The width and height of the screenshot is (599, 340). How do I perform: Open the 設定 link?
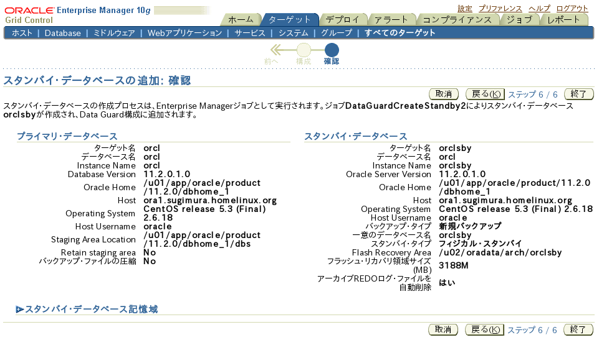coord(465,8)
